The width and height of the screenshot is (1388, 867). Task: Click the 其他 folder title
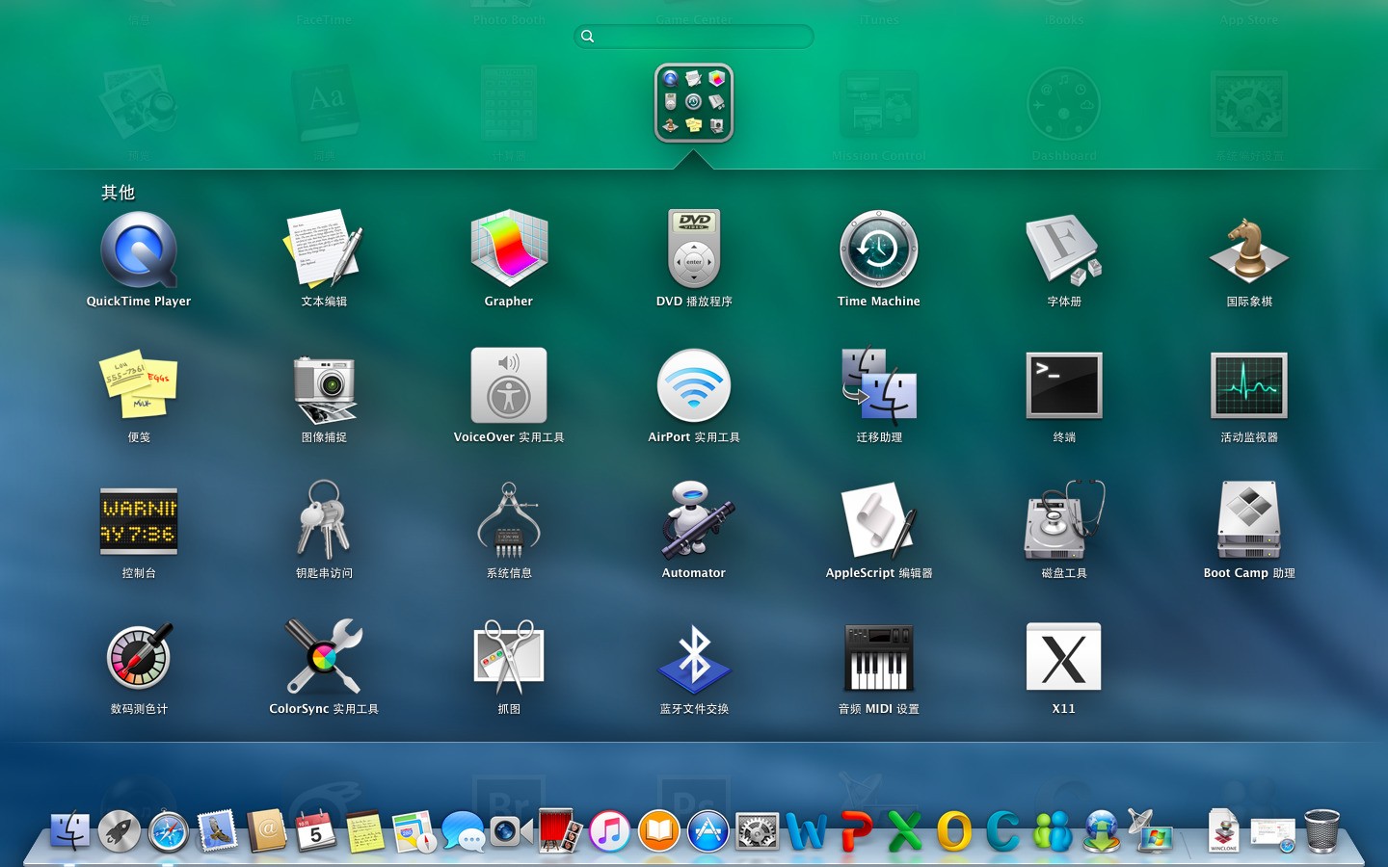point(119,193)
